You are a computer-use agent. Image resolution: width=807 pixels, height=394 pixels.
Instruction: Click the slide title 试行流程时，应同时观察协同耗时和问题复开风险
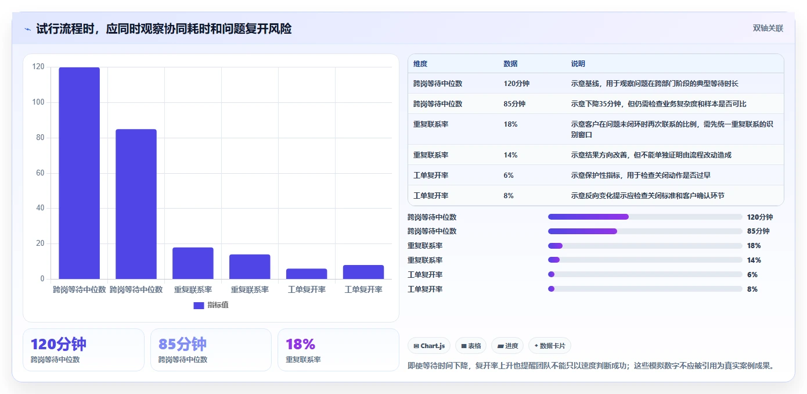click(164, 29)
